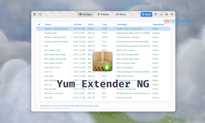Sort by the Arch. column header
The image size is (205, 123).
[91, 24]
